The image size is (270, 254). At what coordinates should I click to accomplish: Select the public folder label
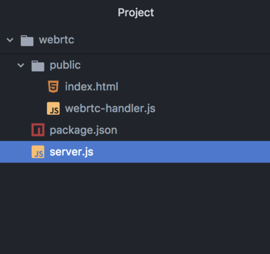point(65,65)
